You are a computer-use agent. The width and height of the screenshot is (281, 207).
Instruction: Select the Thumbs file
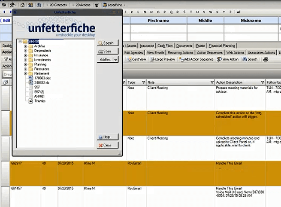[40, 101]
